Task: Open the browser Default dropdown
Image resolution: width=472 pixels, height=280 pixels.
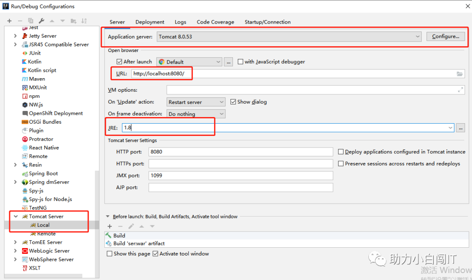Action: click(x=189, y=62)
